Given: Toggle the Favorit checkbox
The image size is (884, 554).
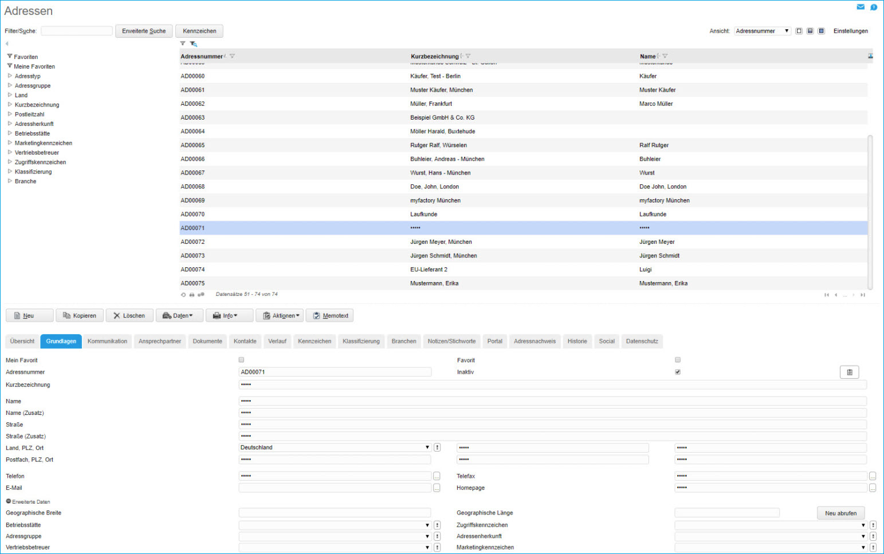Looking at the screenshot, I should [x=678, y=360].
